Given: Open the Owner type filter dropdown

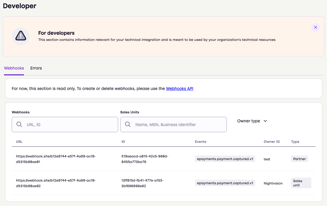Looking at the screenshot, I should click(252, 121).
